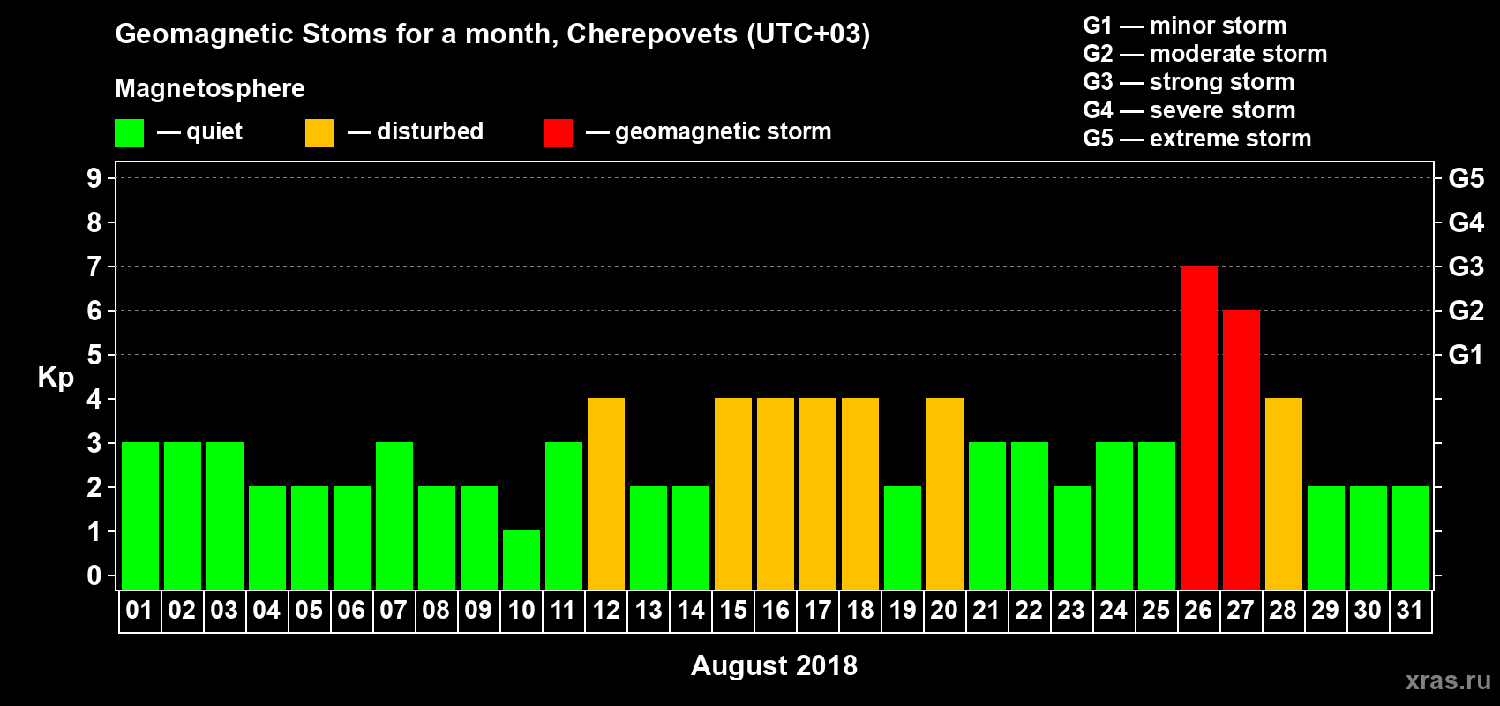The image size is (1500, 706).
Task: Click the G4 — severe storm legend line
Action: [x=1189, y=110]
